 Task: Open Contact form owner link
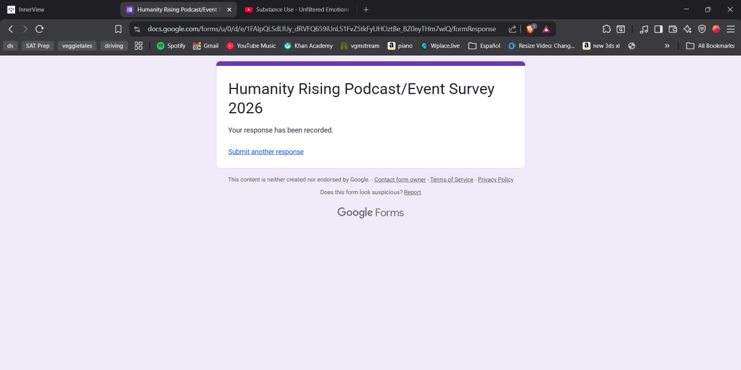click(x=400, y=180)
